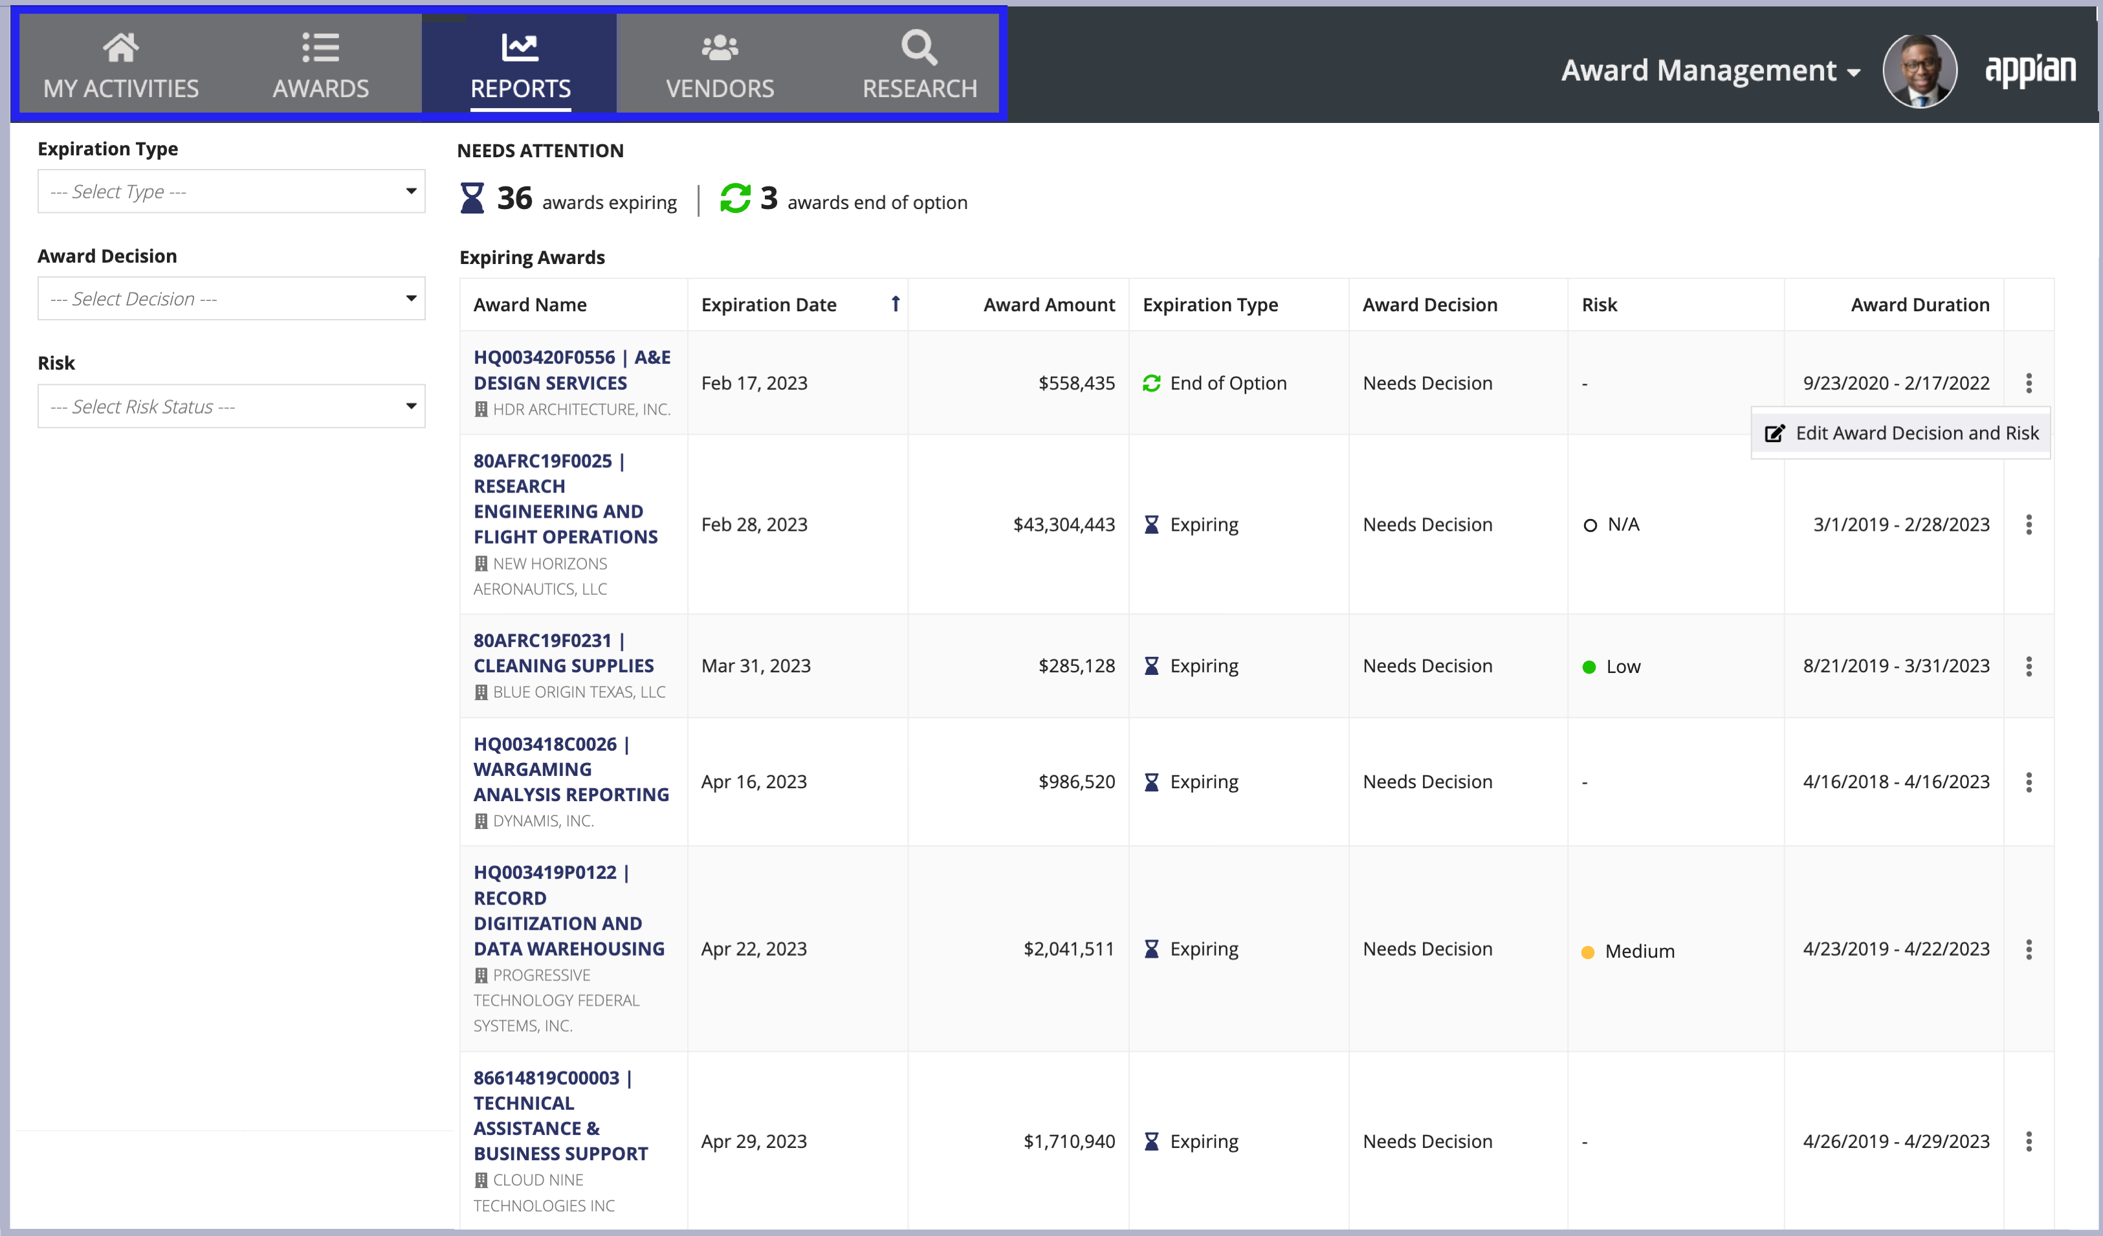Screen dimensions: 2103x1236
Task: Open actions menu for A&E Design Services row
Action: pyautogui.click(x=2029, y=383)
